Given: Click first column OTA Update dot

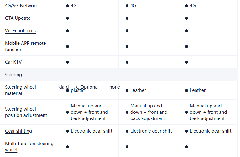Looking at the screenshot, I should click(x=67, y=18).
